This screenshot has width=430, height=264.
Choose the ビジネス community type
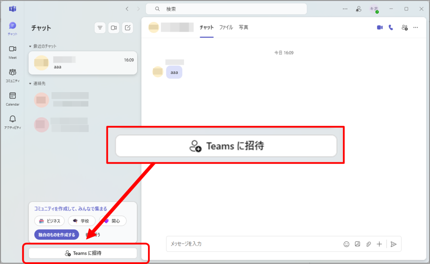tap(49, 221)
